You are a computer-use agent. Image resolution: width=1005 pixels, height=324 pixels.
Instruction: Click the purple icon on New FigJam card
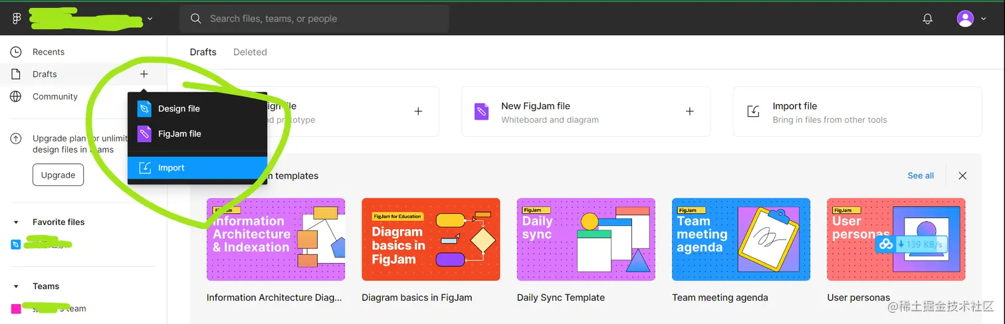tap(481, 112)
